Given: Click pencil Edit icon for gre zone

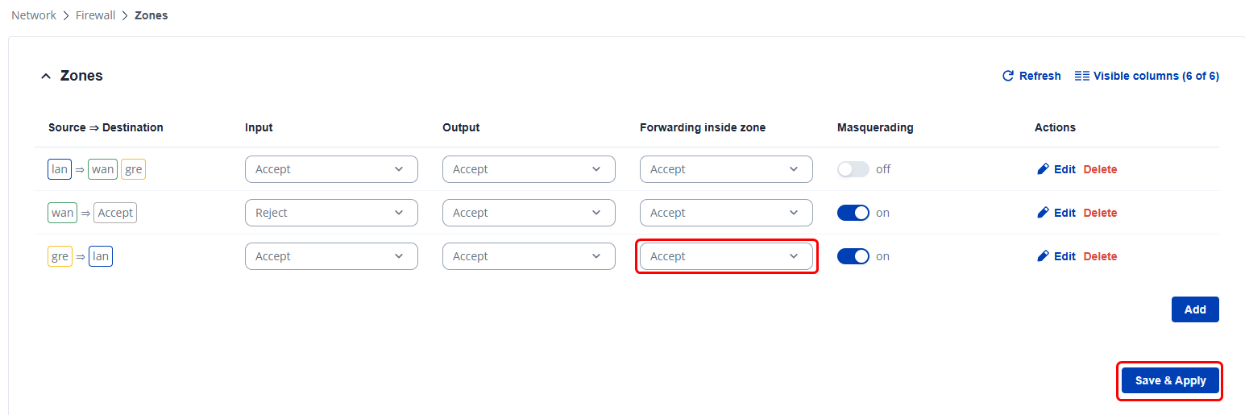Looking at the screenshot, I should 1043,256.
